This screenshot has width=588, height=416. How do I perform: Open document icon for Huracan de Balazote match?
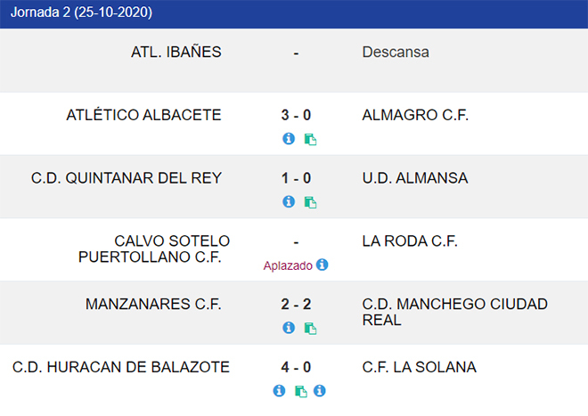(301, 391)
